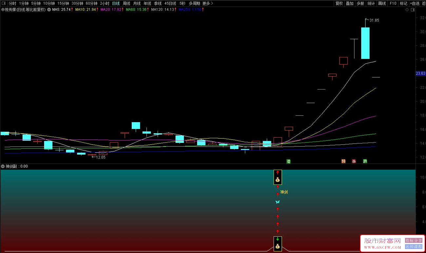This screenshot has height=253, width=426.
Task: Click the bottom money bag with green arrow
Action: 278,243
